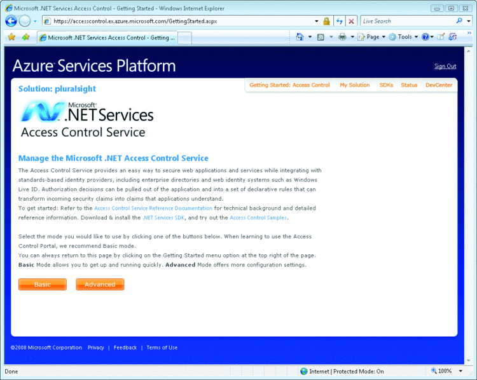Follow the .NET Services SDK link
Screen dimensions: 477x380
[163, 218]
